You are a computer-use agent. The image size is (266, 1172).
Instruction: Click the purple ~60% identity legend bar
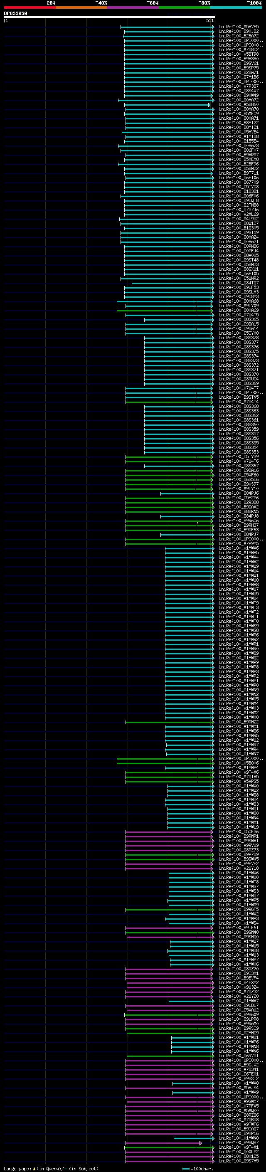pos(133,7)
